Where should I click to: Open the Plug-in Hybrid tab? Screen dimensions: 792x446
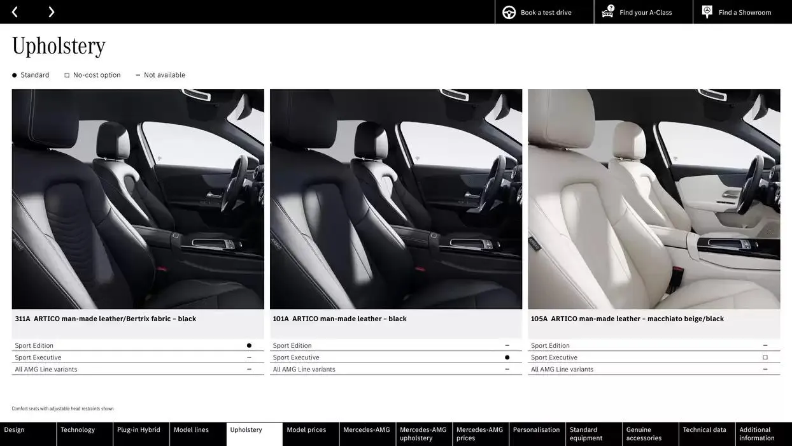tap(141, 429)
